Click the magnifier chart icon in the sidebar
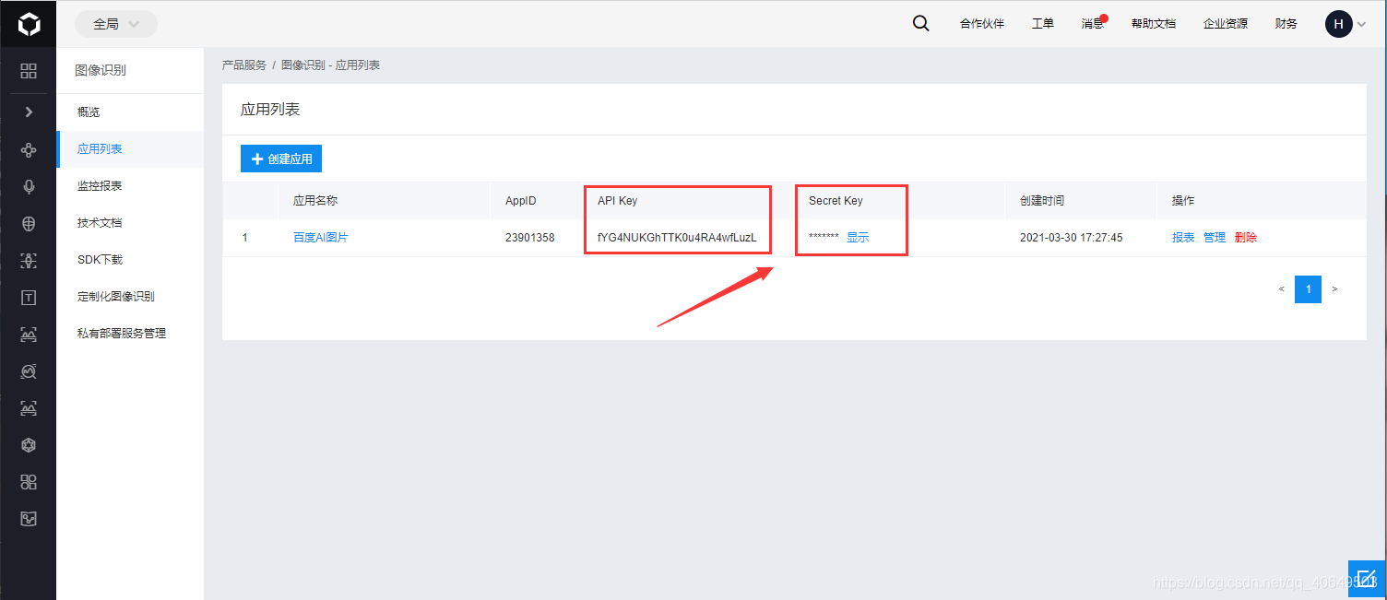This screenshot has width=1387, height=600. pyautogui.click(x=29, y=371)
